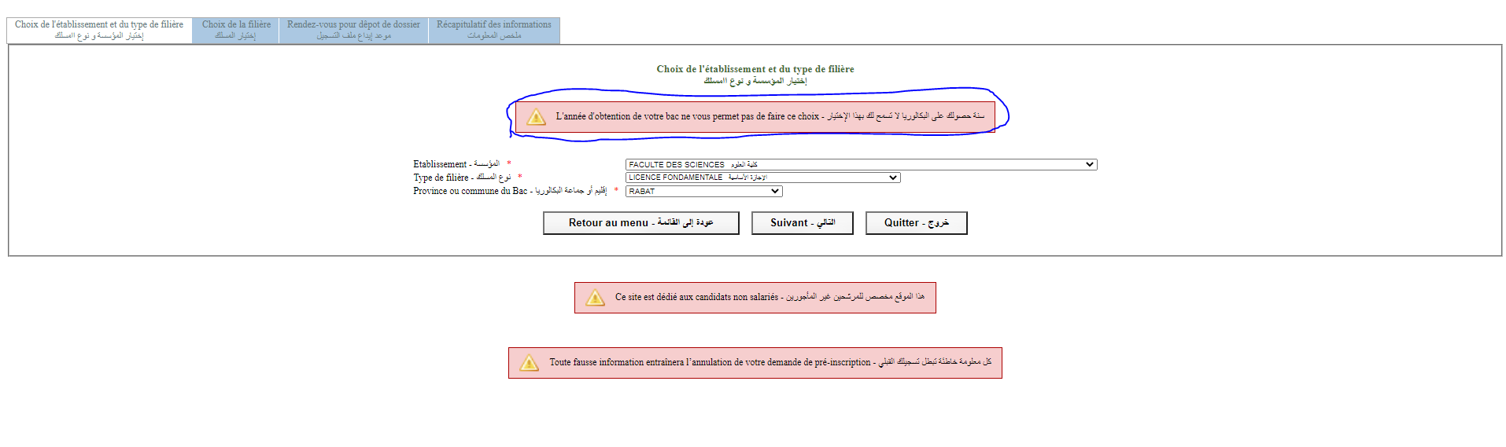The width and height of the screenshot is (1506, 447).
Task: Click the 'Toute fausse information' warning text
Action: (770, 362)
